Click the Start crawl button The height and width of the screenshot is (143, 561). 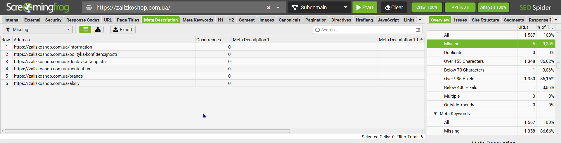coord(365,7)
